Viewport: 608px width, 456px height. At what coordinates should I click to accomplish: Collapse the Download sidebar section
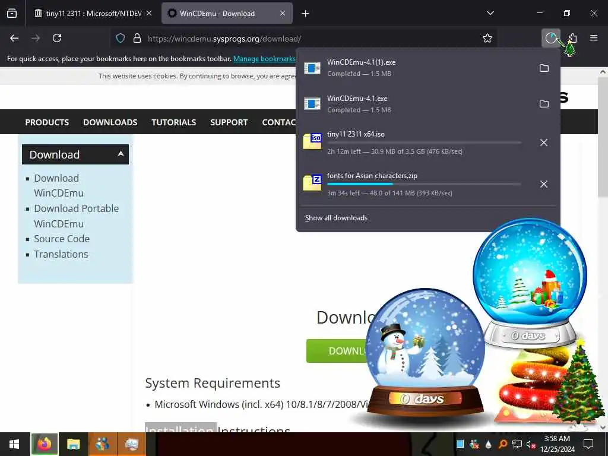(75, 154)
